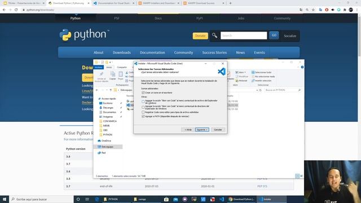The image size is (361, 203).
Task: Switch to the XAMPP Installers and Downloads tab
Action: (x=159, y=3)
